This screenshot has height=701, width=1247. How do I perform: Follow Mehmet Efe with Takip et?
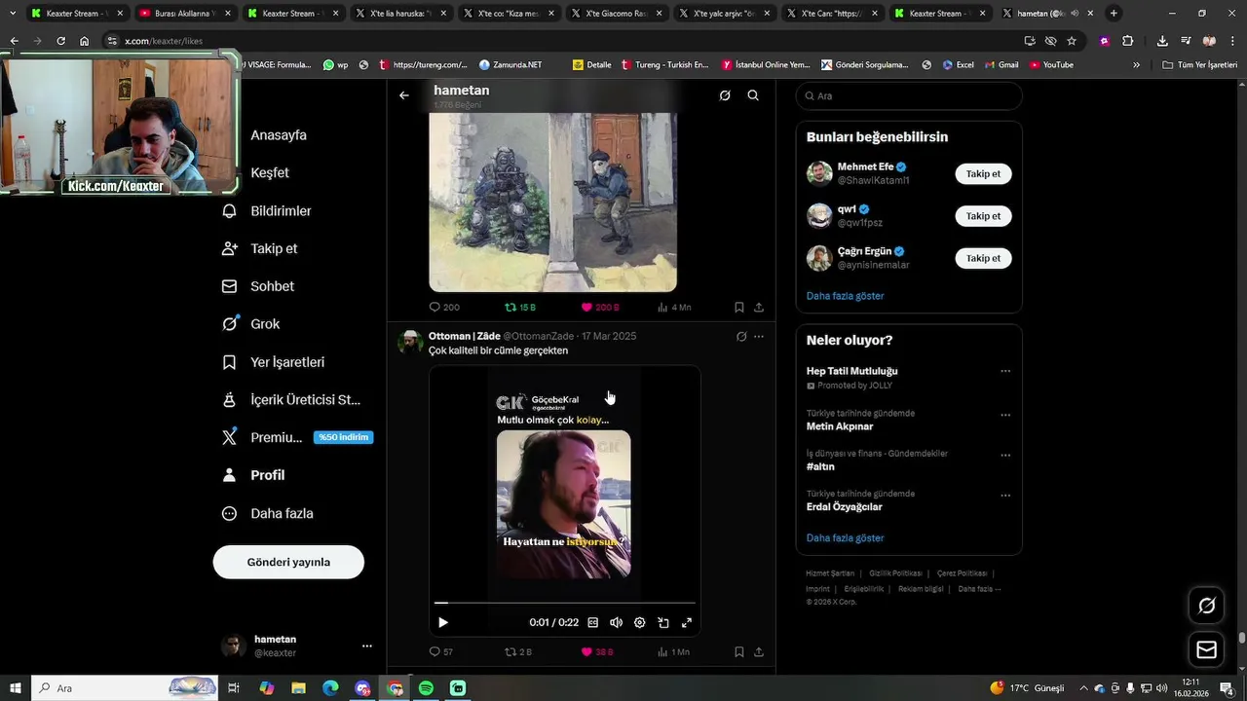click(x=983, y=174)
